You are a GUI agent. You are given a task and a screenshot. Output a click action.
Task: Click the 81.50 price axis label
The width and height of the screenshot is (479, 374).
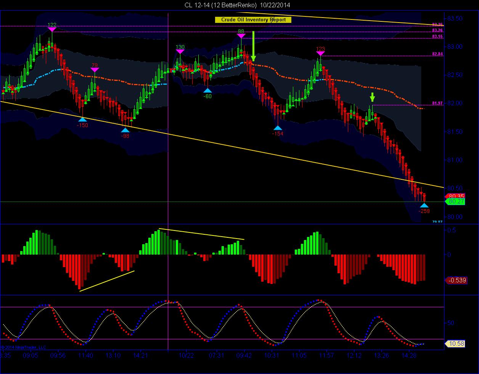click(x=455, y=132)
